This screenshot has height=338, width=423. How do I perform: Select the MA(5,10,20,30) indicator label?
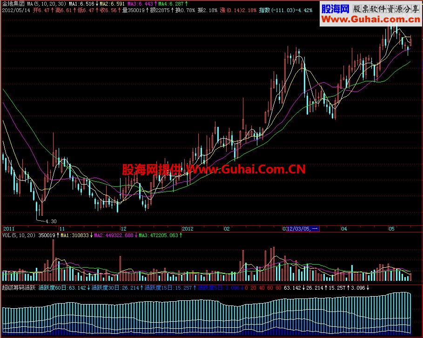point(47,4)
